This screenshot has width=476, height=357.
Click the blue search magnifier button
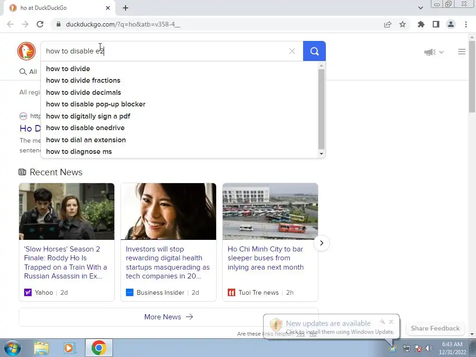click(x=314, y=51)
